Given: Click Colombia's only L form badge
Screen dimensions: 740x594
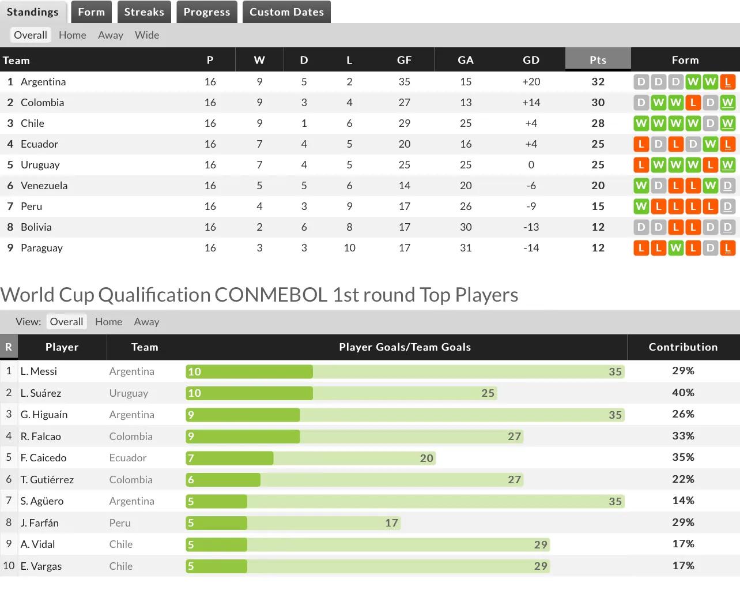Looking at the screenshot, I should [x=693, y=103].
